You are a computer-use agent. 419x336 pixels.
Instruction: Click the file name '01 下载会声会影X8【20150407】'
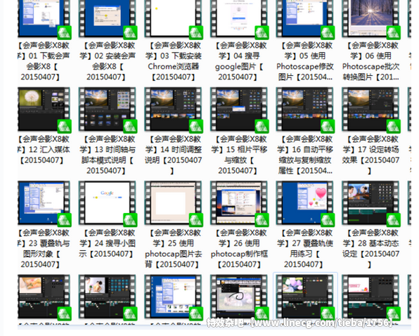point(44,61)
